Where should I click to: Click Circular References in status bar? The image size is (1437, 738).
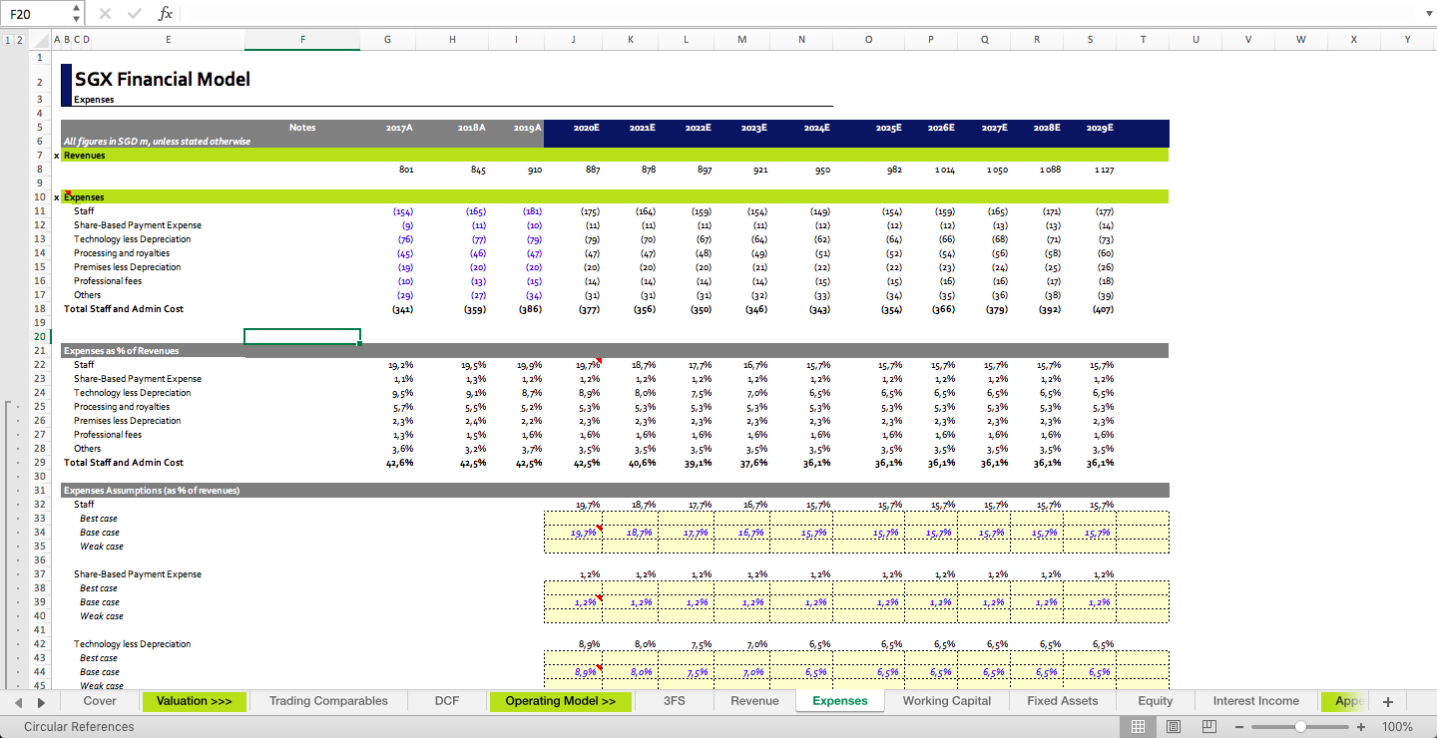point(79,727)
